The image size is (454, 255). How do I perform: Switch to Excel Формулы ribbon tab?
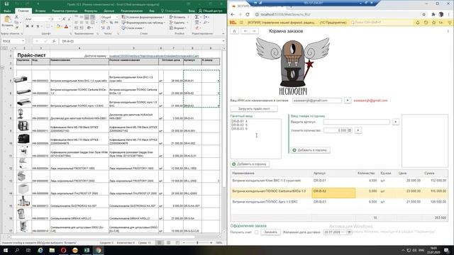pos(91,11)
